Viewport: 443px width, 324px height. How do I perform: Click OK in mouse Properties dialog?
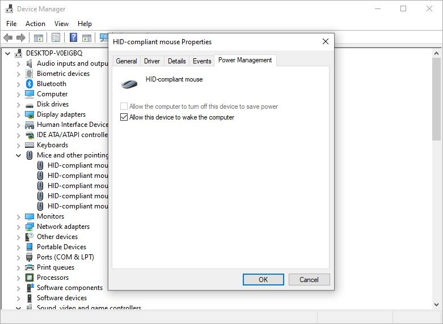tap(263, 279)
